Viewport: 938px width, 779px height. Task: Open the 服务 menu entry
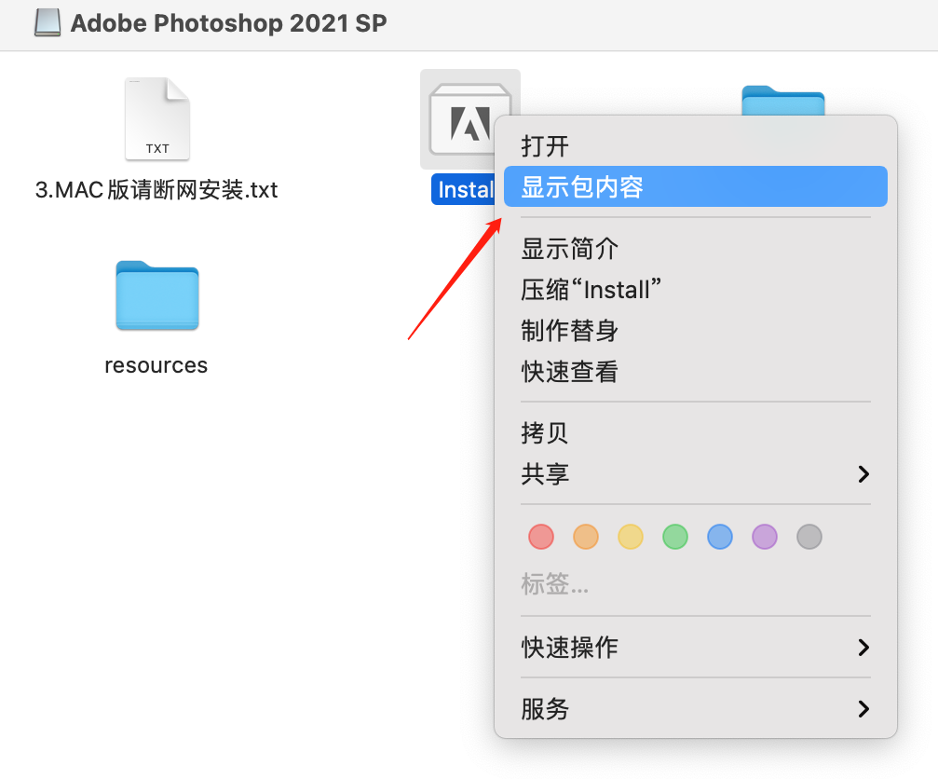click(695, 709)
